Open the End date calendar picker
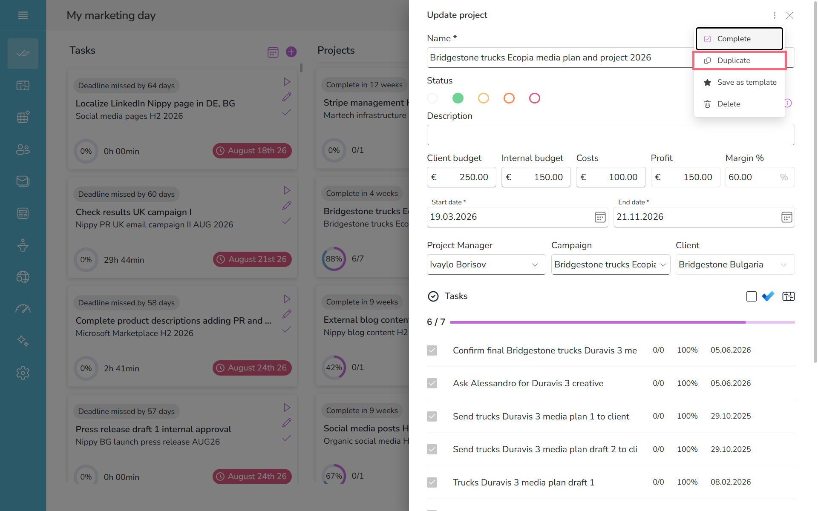The image size is (818, 511). coord(786,217)
